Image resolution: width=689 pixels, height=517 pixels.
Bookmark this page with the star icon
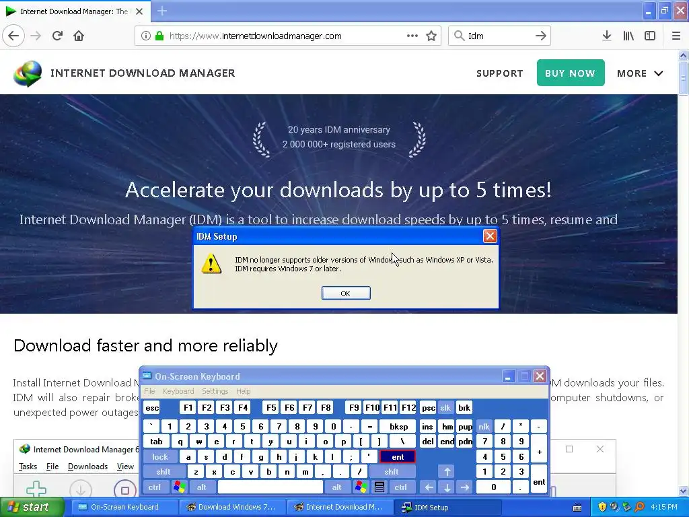pyautogui.click(x=431, y=36)
